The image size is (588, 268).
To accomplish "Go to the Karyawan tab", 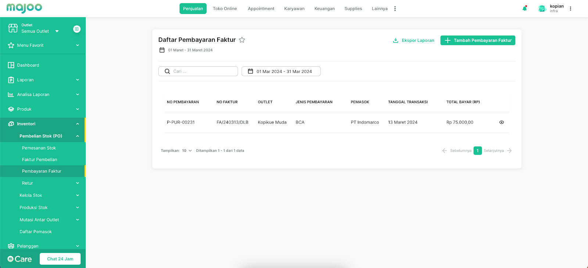I will click(x=294, y=8).
